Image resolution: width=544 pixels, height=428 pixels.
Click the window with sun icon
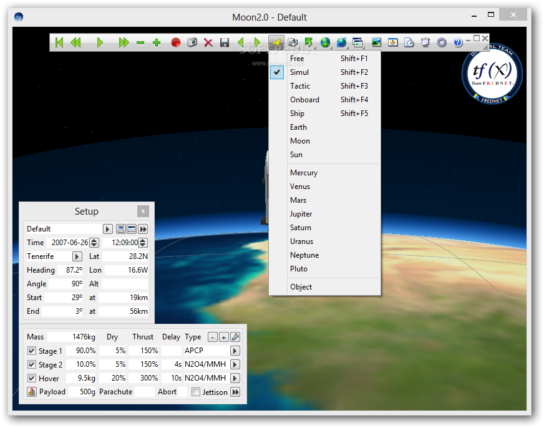point(393,42)
